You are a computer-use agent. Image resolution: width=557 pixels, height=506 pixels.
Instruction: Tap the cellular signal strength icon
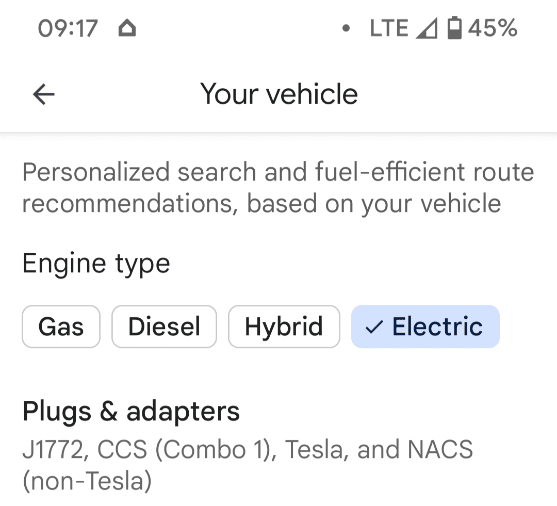pyautogui.click(x=427, y=28)
